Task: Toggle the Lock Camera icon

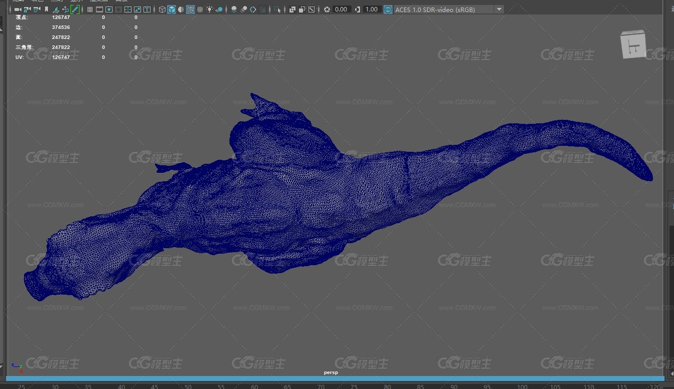Action: tap(27, 9)
